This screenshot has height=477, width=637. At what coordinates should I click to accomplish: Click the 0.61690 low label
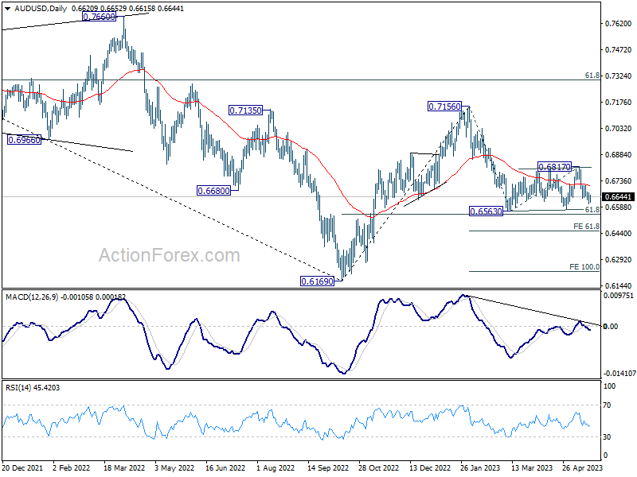[x=317, y=281]
